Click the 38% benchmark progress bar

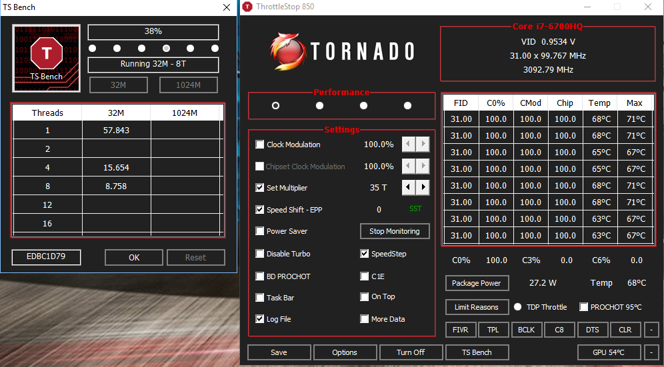[x=153, y=32]
